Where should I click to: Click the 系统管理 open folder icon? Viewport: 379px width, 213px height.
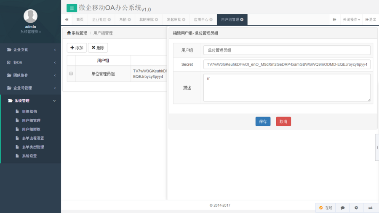pos(10,101)
